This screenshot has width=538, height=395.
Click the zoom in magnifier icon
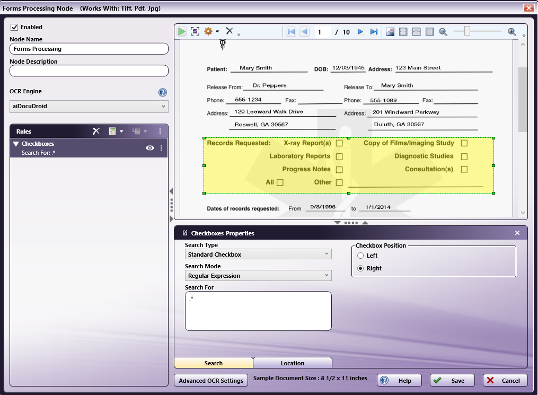point(512,32)
